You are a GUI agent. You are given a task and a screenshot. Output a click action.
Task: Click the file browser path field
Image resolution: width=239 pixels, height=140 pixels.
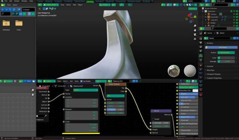coord(28,10)
